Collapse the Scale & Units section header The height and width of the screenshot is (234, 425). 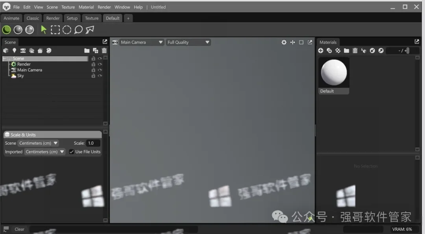[x=53, y=135]
